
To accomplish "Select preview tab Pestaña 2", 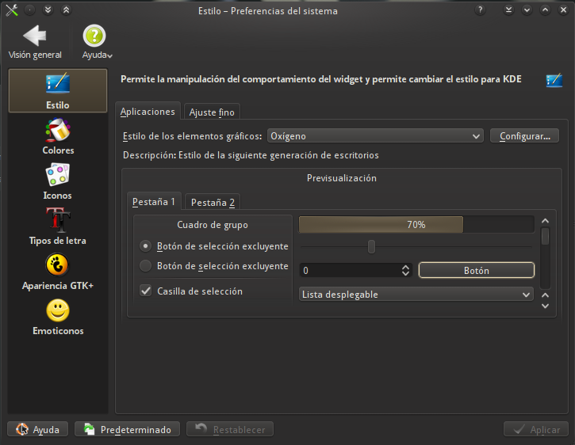I will coord(213,202).
